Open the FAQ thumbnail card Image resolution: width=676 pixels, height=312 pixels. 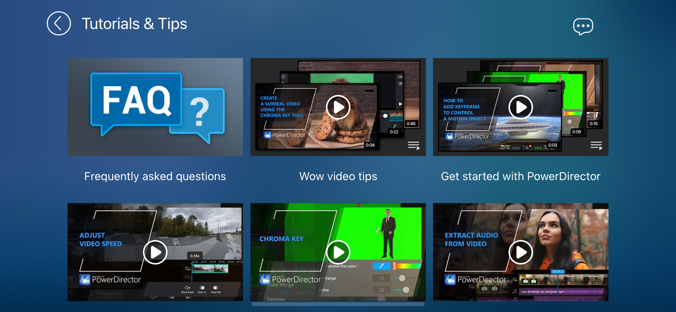click(155, 107)
